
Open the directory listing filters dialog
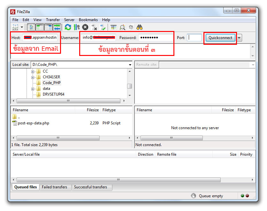[x=113, y=27]
